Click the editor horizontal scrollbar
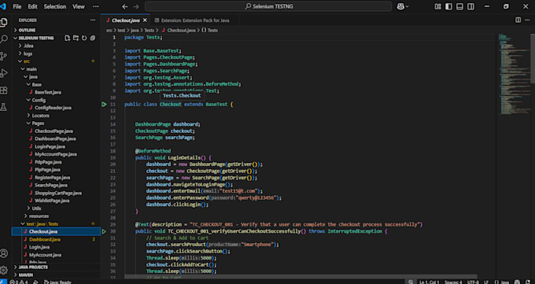The image size is (535, 284). point(301,276)
